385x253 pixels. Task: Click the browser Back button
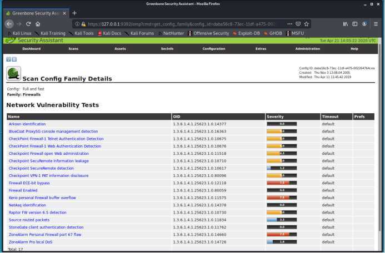click(x=9, y=24)
